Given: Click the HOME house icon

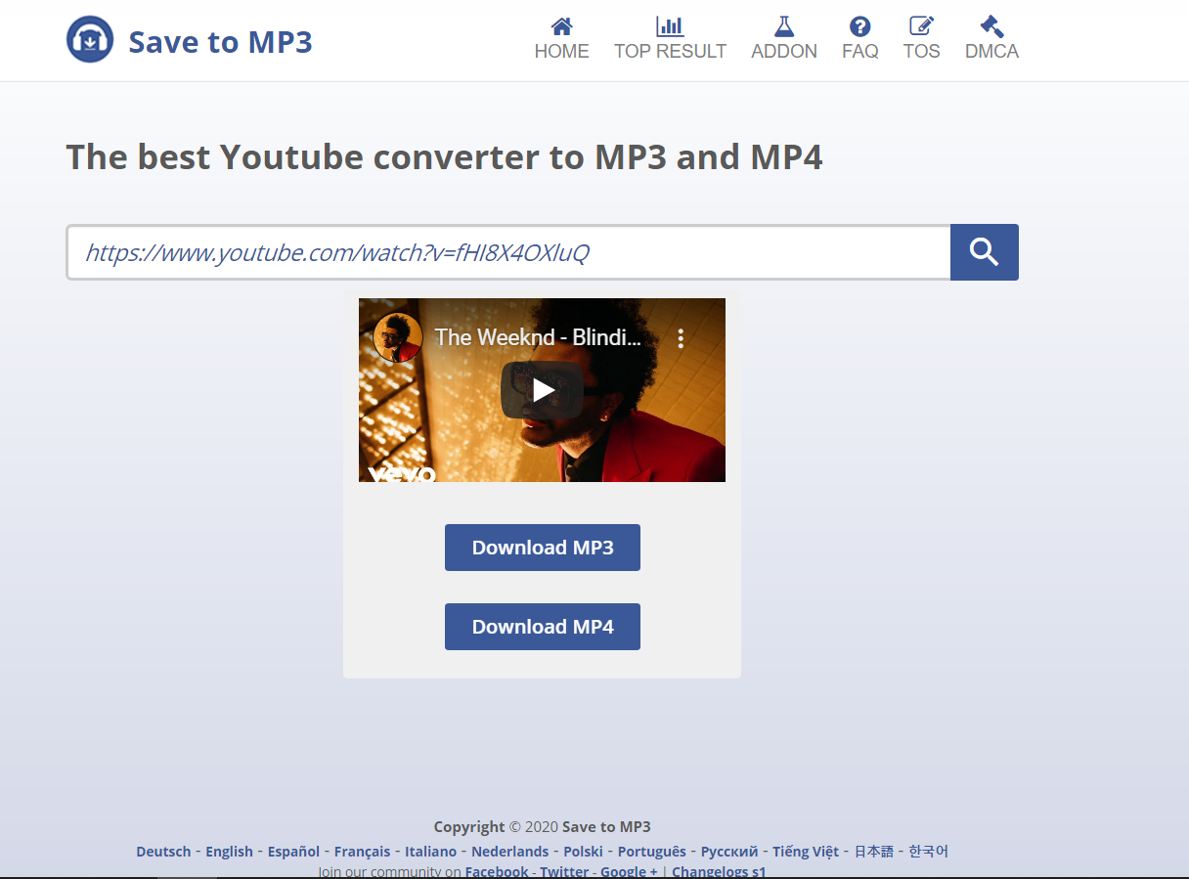Looking at the screenshot, I should tap(561, 26).
